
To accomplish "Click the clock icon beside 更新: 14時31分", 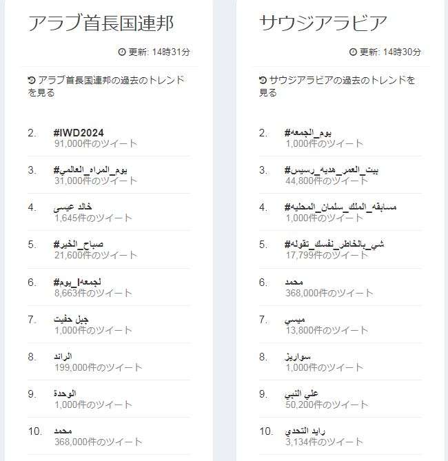I will tap(122, 52).
